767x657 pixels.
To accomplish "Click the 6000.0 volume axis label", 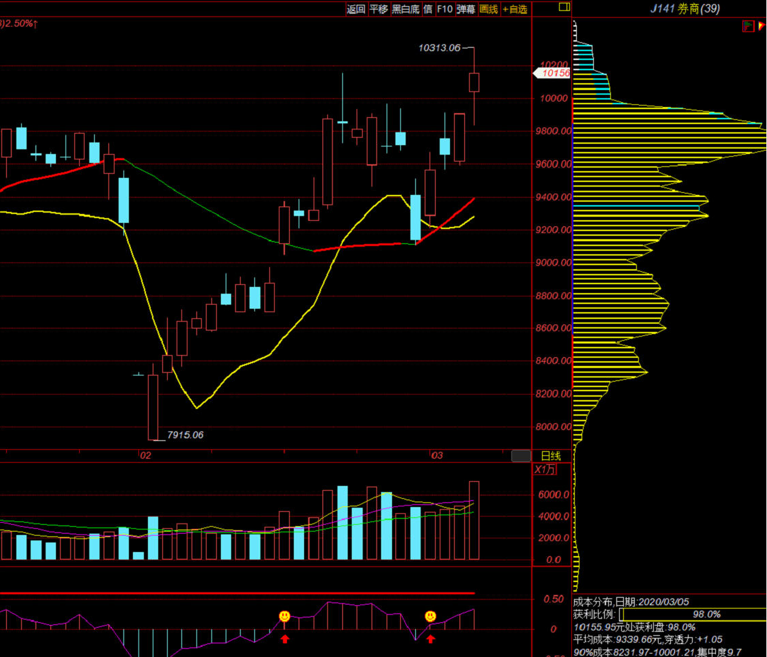I will (553, 495).
